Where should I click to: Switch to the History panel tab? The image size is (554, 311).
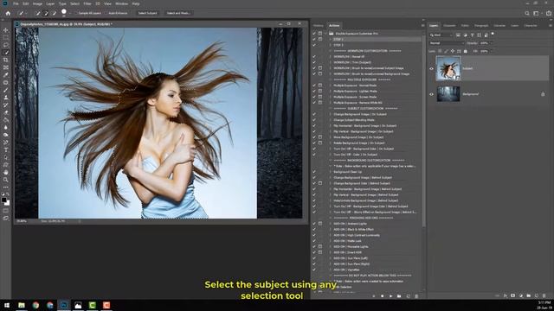pos(318,25)
